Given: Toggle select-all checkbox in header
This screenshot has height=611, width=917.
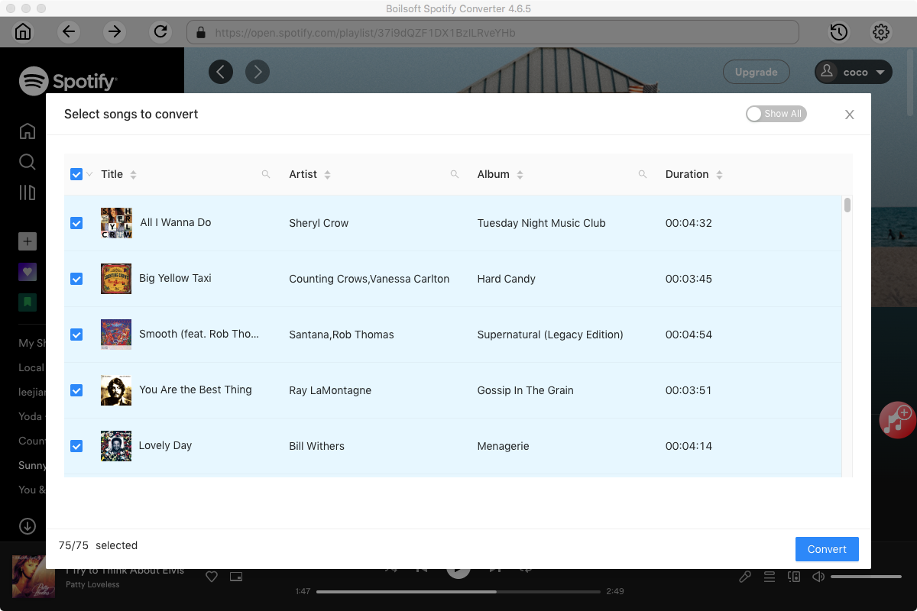Looking at the screenshot, I should click(76, 174).
